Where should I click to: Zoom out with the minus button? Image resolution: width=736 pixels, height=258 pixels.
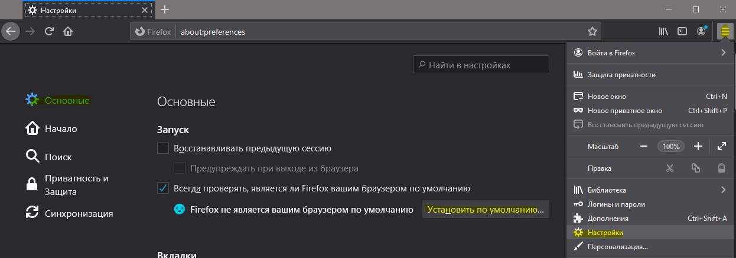click(x=644, y=145)
